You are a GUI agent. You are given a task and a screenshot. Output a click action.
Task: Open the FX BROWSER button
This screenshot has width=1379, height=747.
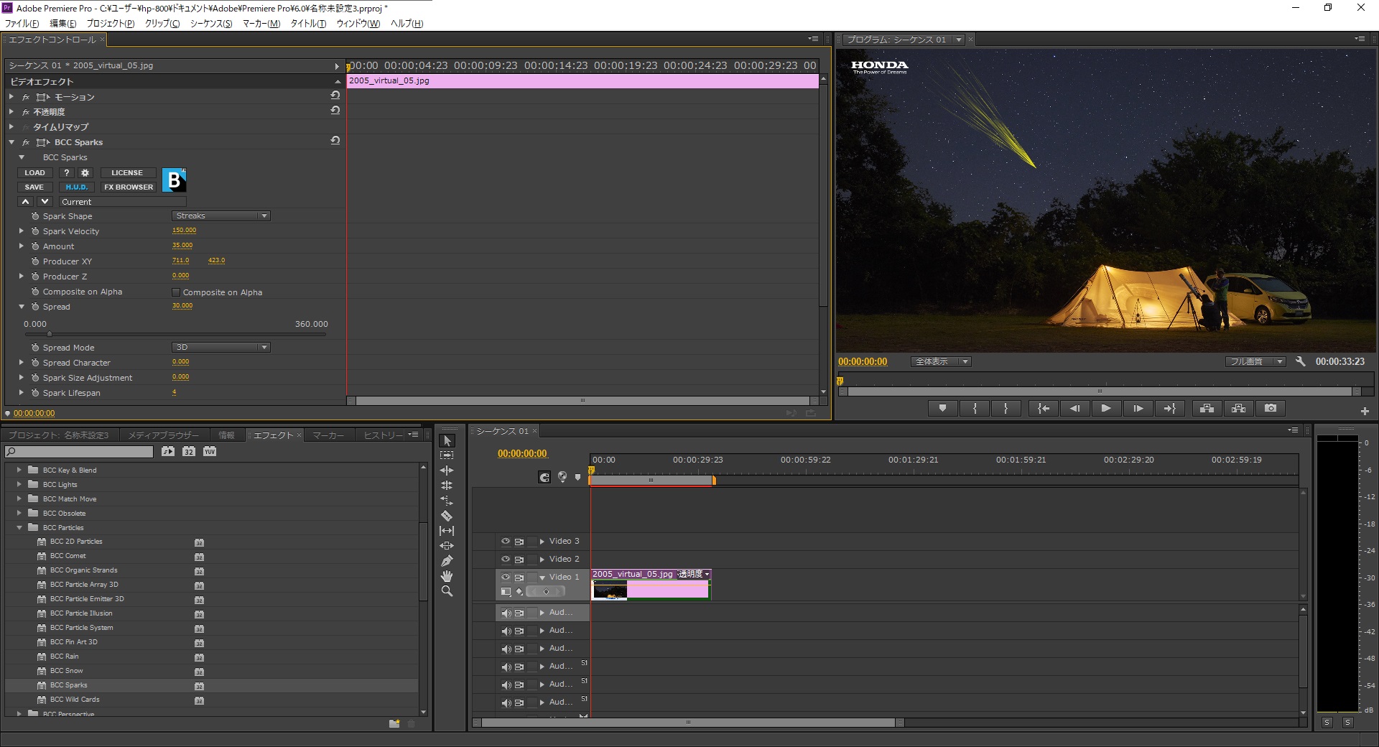(129, 187)
